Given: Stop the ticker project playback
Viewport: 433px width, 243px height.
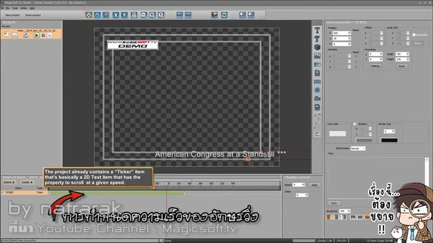Looking at the screenshot, I should coord(43,35).
